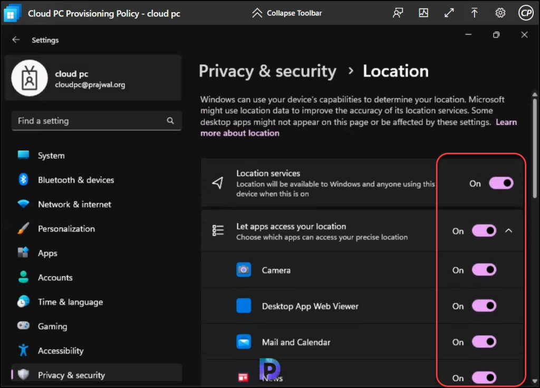Image resolution: width=540 pixels, height=388 pixels.
Task: Click the Bluetooth icon in sidebar
Action: pyautogui.click(x=23, y=179)
